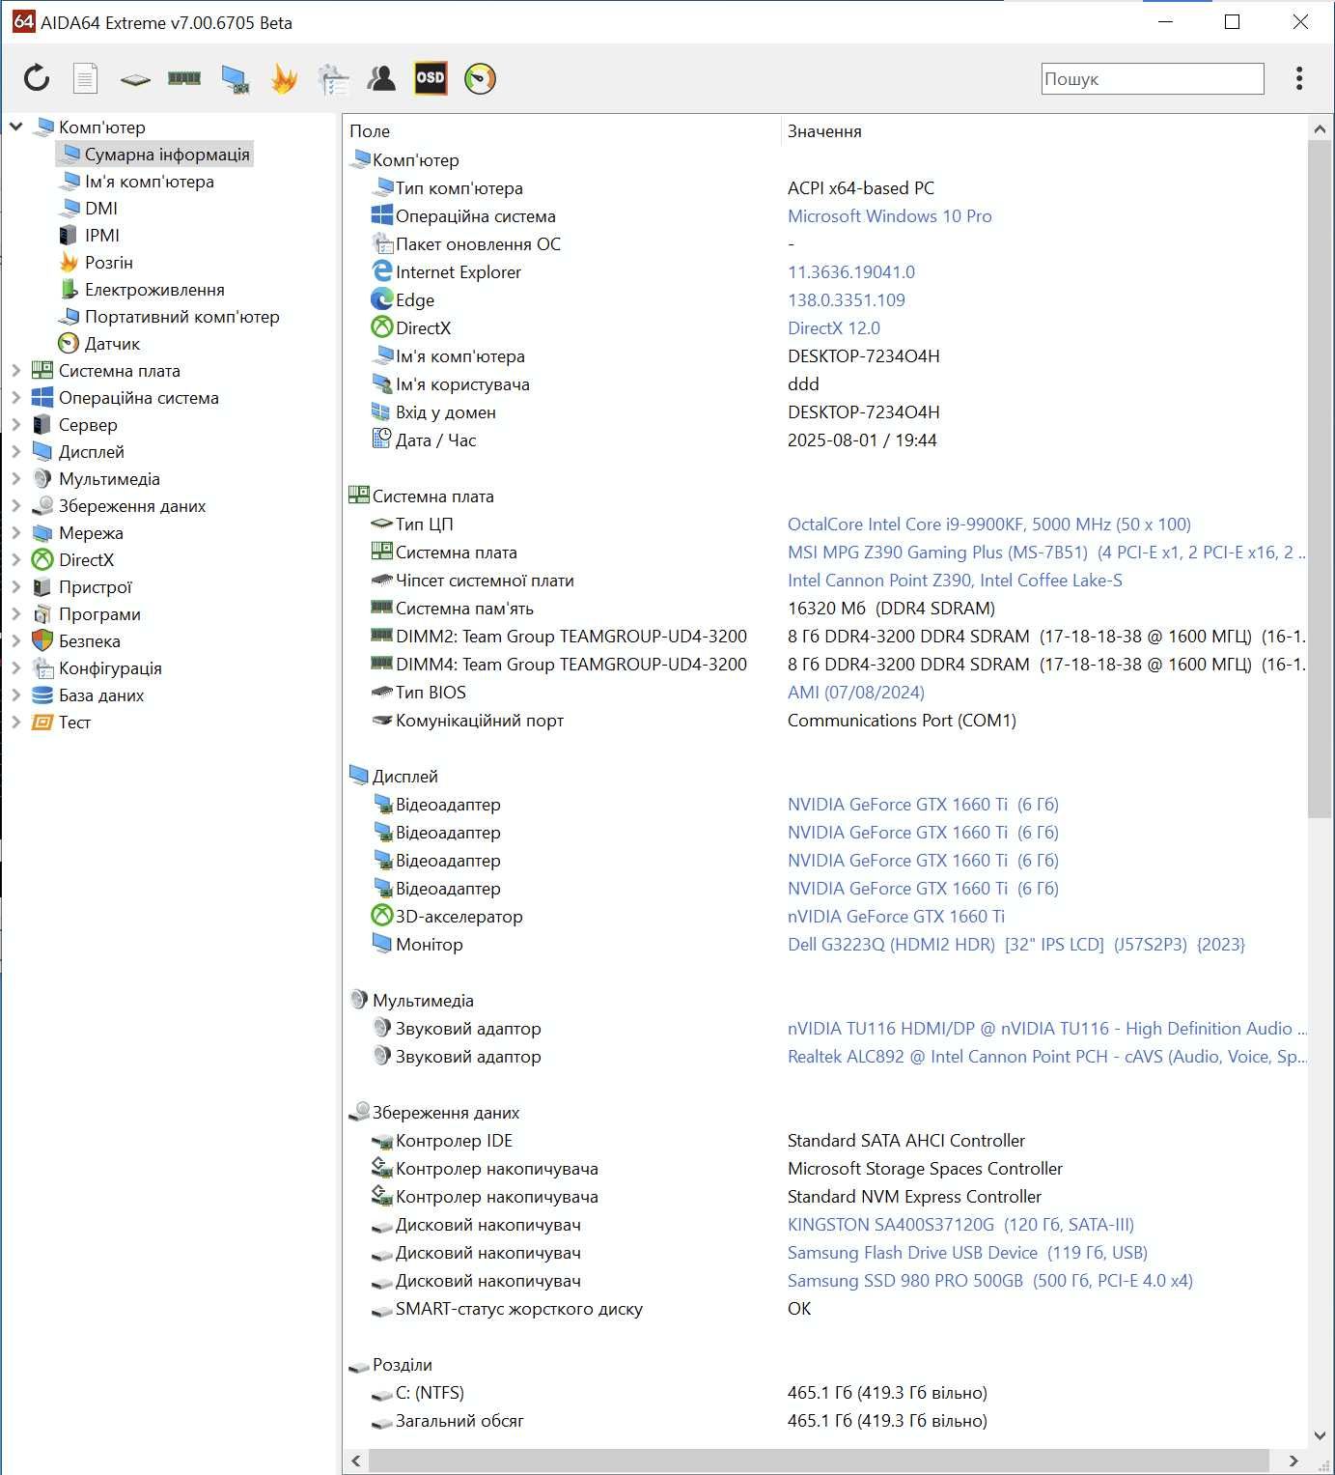Click the user silhouette toolbar icon

(x=381, y=78)
